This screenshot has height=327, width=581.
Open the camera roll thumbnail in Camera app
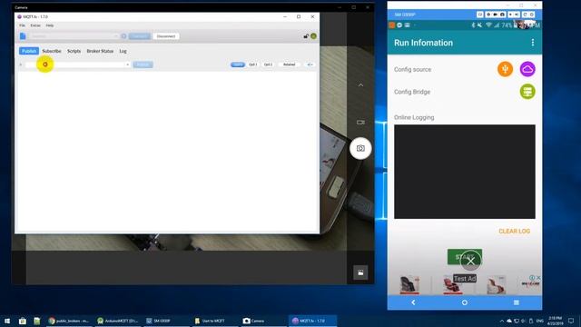click(360, 272)
